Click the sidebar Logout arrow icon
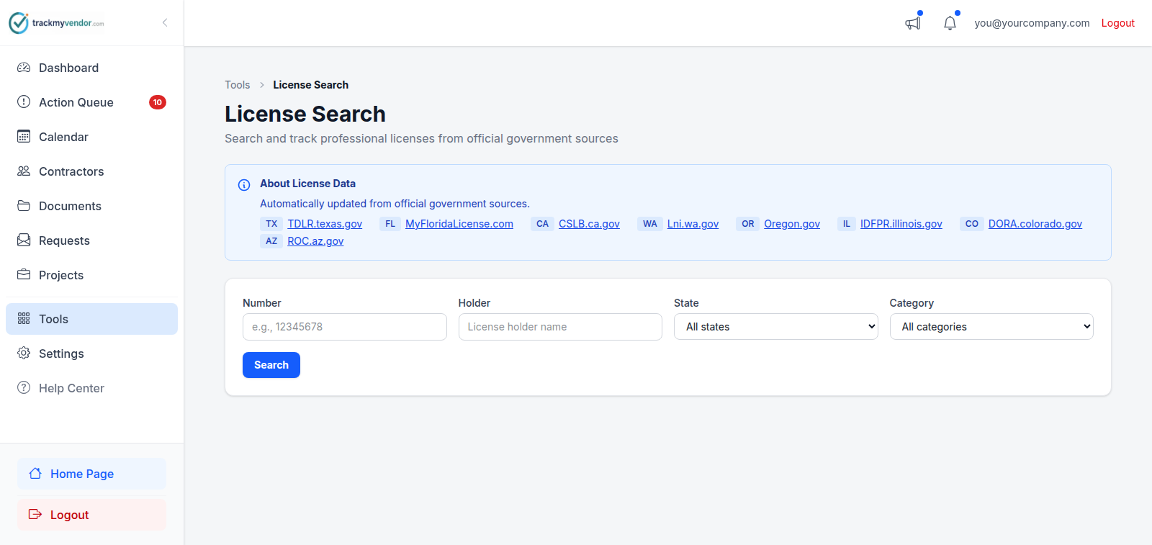This screenshot has width=1152, height=545. point(35,515)
